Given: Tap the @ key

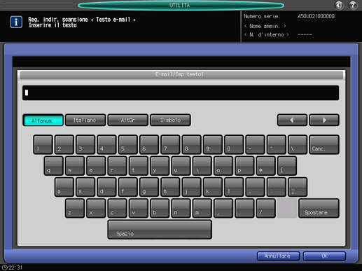Looking at the screenshot, I should [x=266, y=166].
